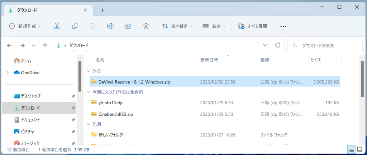Click the Cut scissors icon
Viewport: 367px width, 155px height.
57,26
